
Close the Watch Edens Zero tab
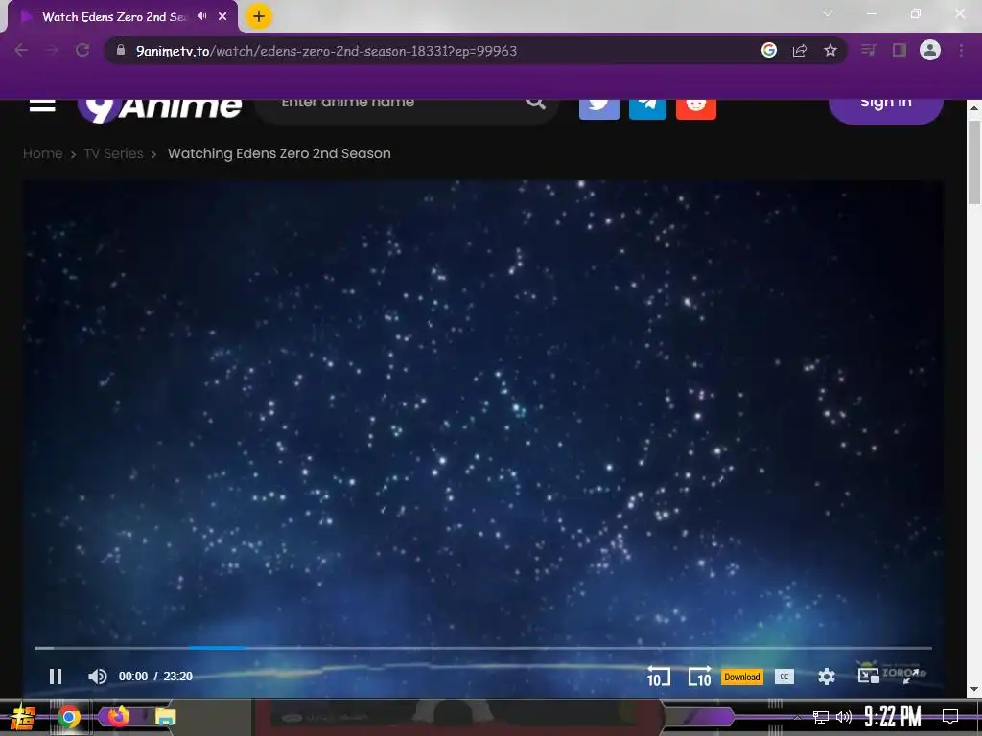222,16
